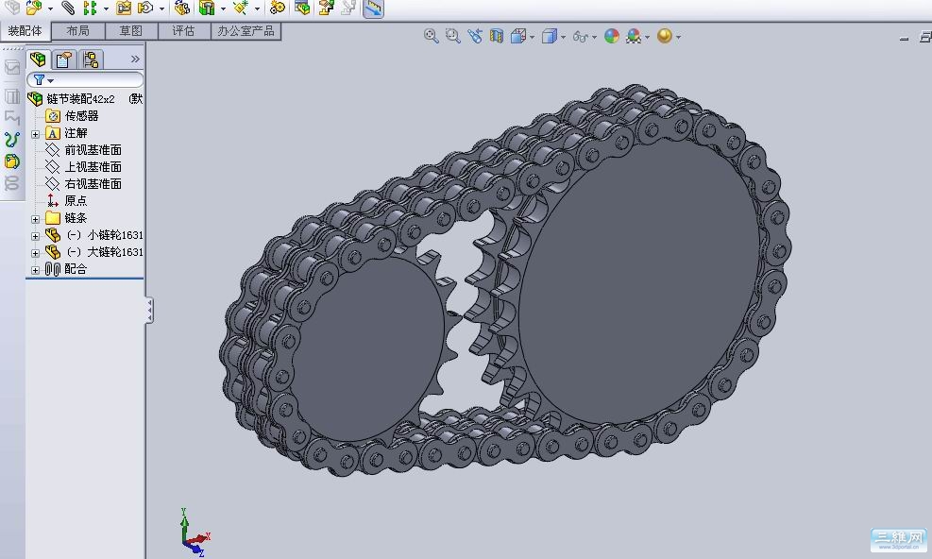Click the Hide/Show Items glasses icon
Screen dimensions: 932x559
click(x=580, y=37)
